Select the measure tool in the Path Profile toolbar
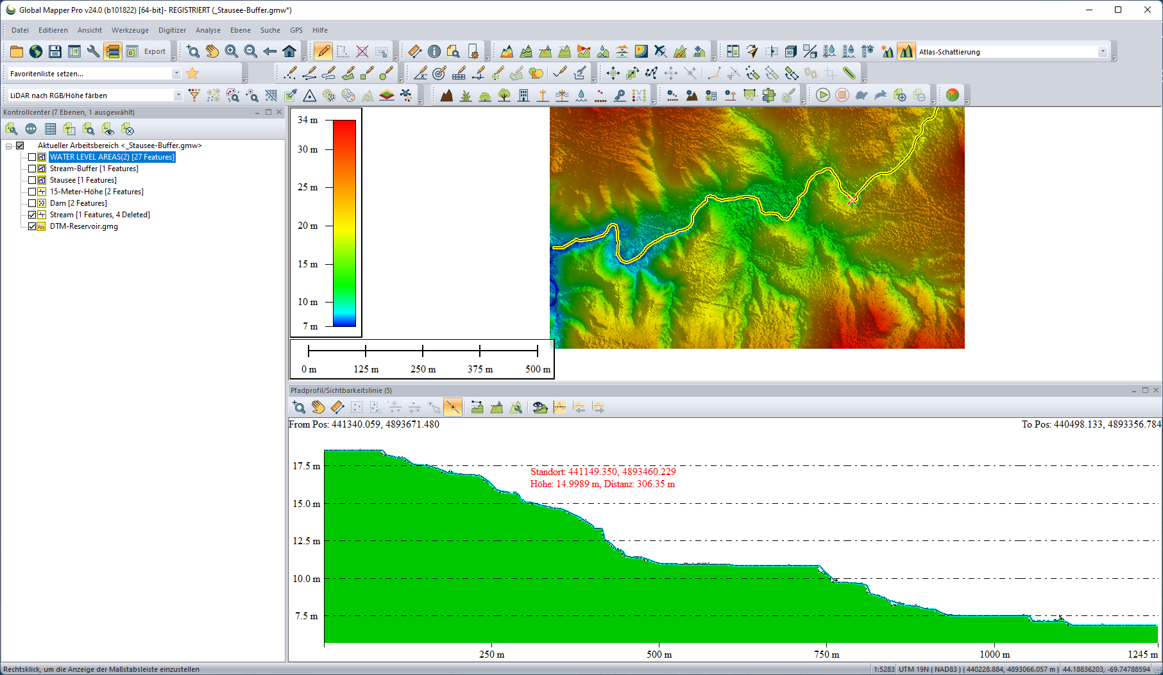The image size is (1163, 675). tap(337, 407)
